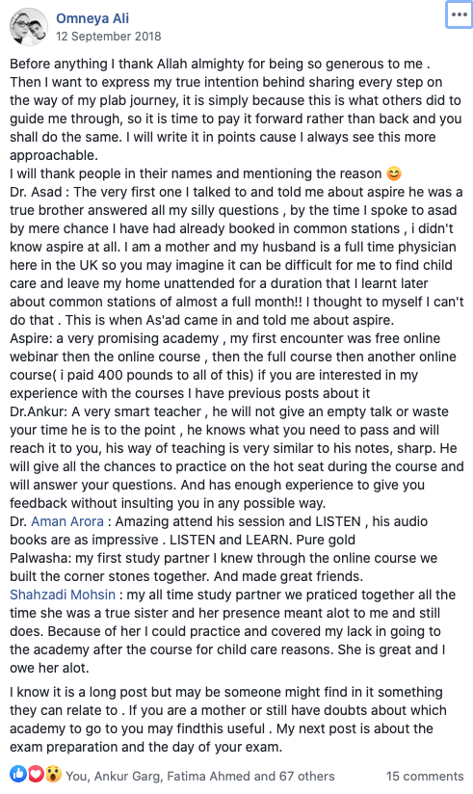Click the Wow face reaction icon

53,775
